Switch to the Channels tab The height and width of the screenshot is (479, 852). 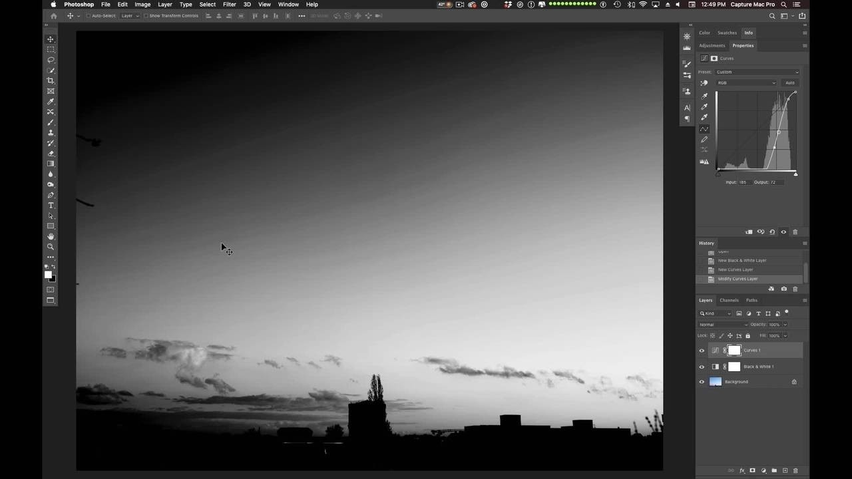click(729, 300)
